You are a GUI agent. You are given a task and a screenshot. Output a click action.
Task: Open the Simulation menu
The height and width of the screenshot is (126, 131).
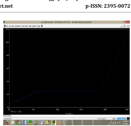[18, 26]
